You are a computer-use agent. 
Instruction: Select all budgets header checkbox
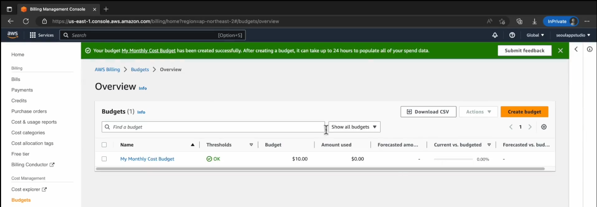104,145
